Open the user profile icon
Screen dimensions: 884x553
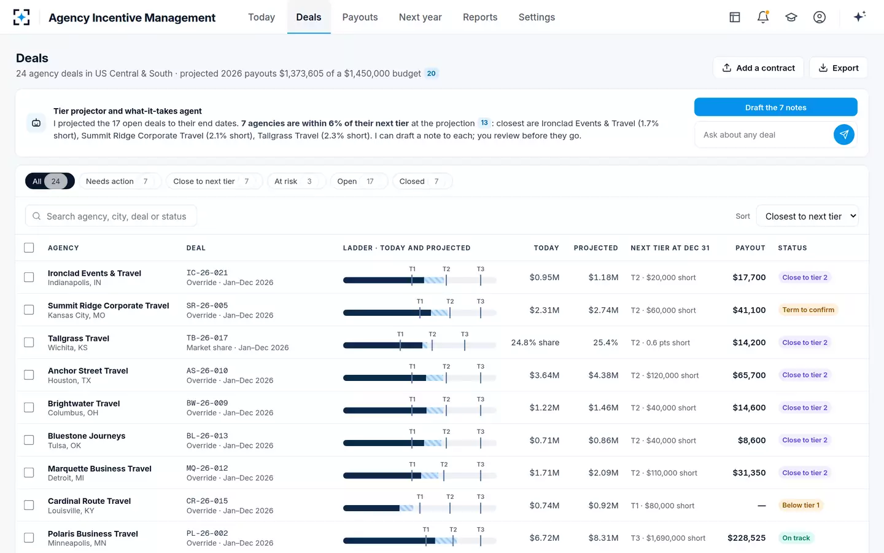tap(820, 17)
